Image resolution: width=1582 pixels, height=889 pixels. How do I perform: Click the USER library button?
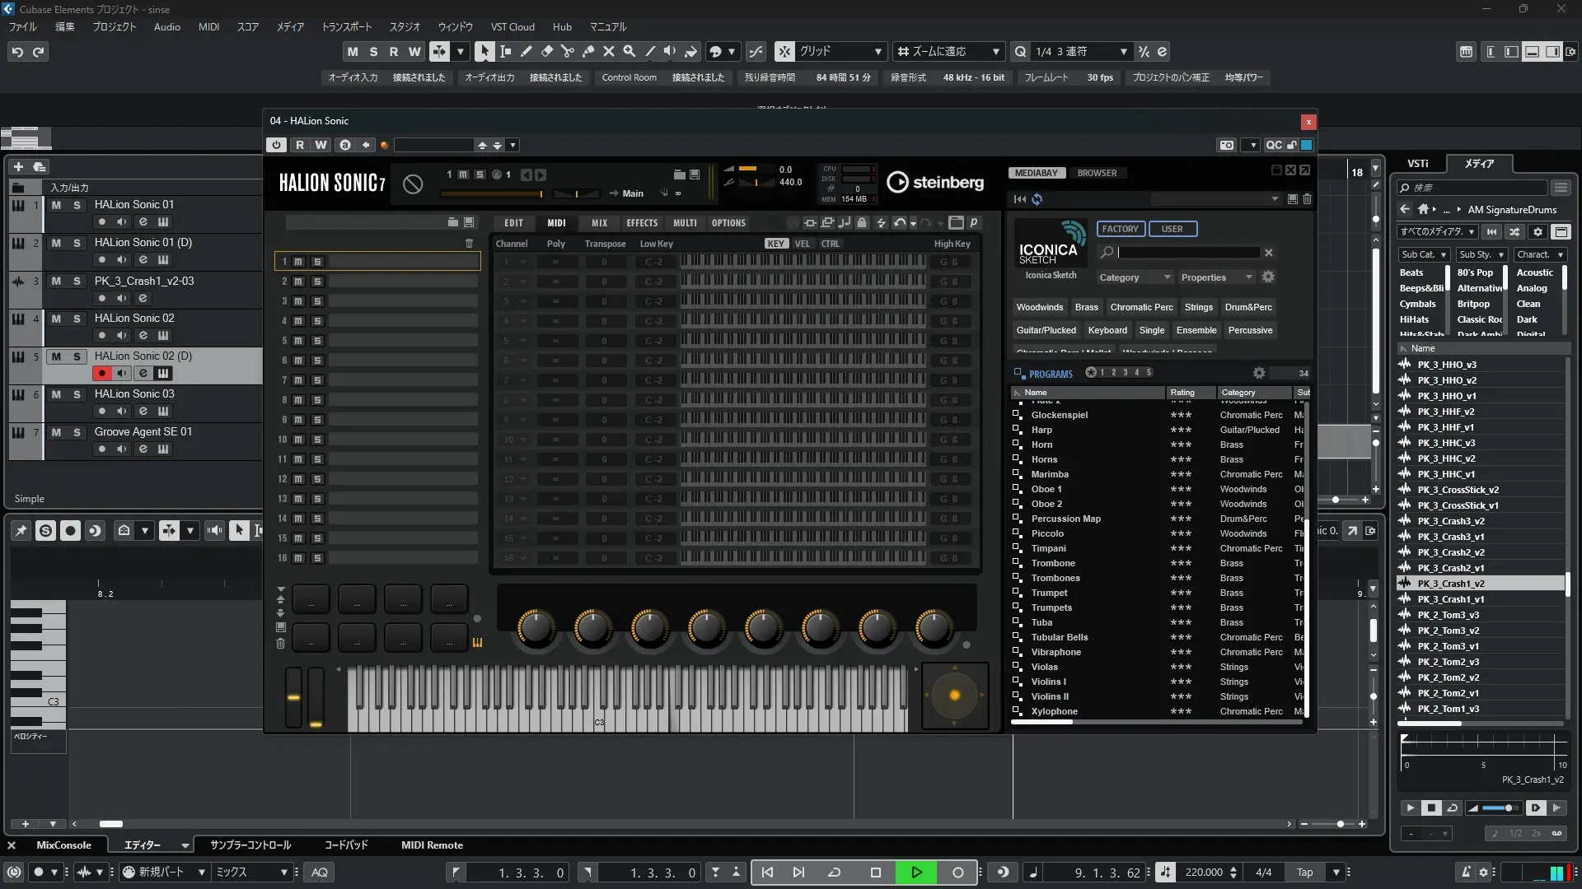pos(1172,229)
